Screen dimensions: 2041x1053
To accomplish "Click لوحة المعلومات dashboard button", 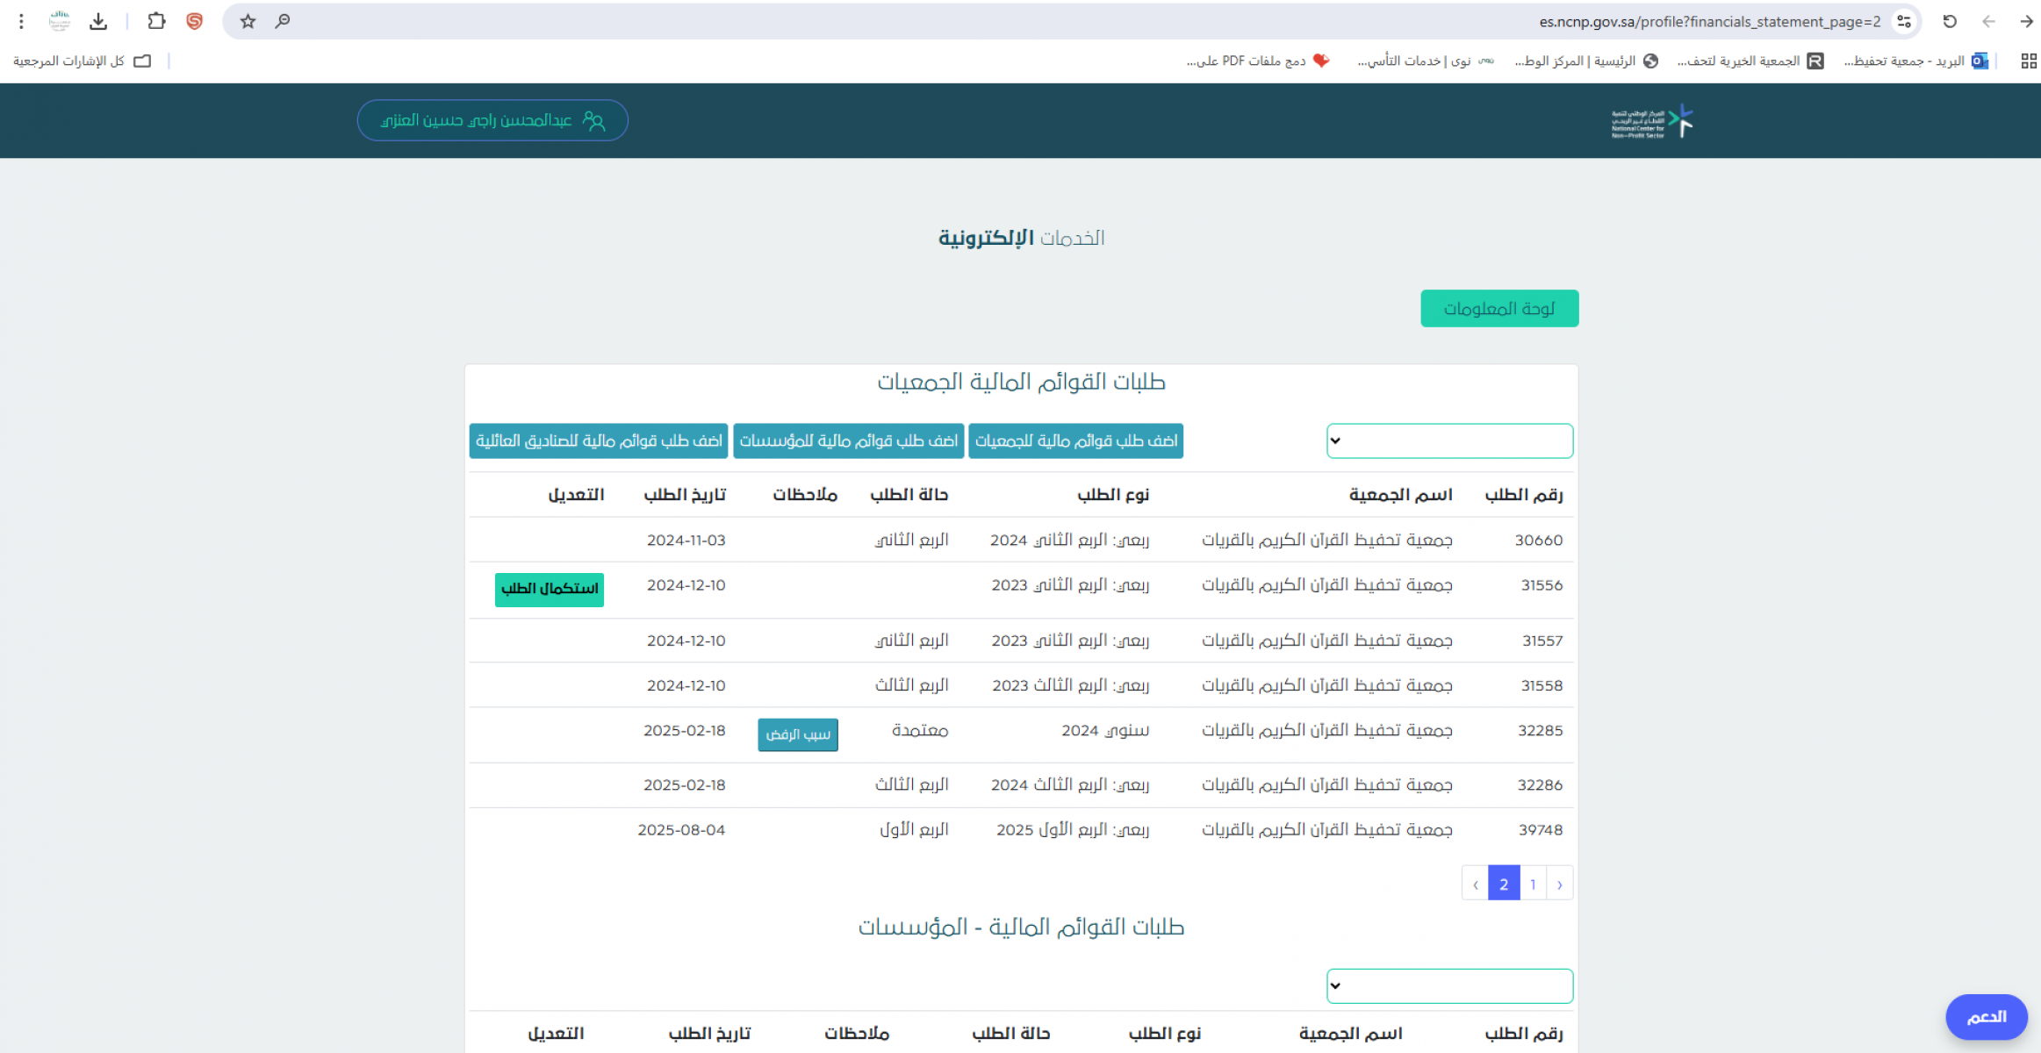I will [1498, 309].
